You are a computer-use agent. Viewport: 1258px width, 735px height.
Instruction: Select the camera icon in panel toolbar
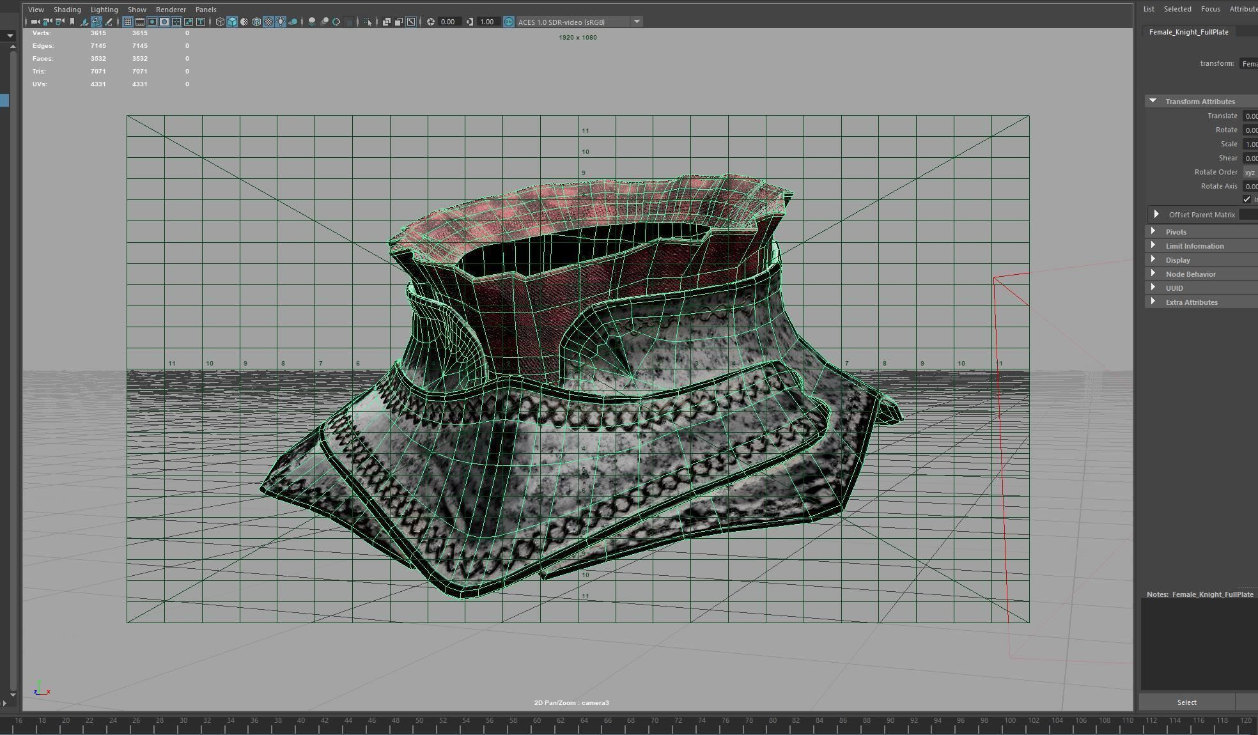[35, 22]
